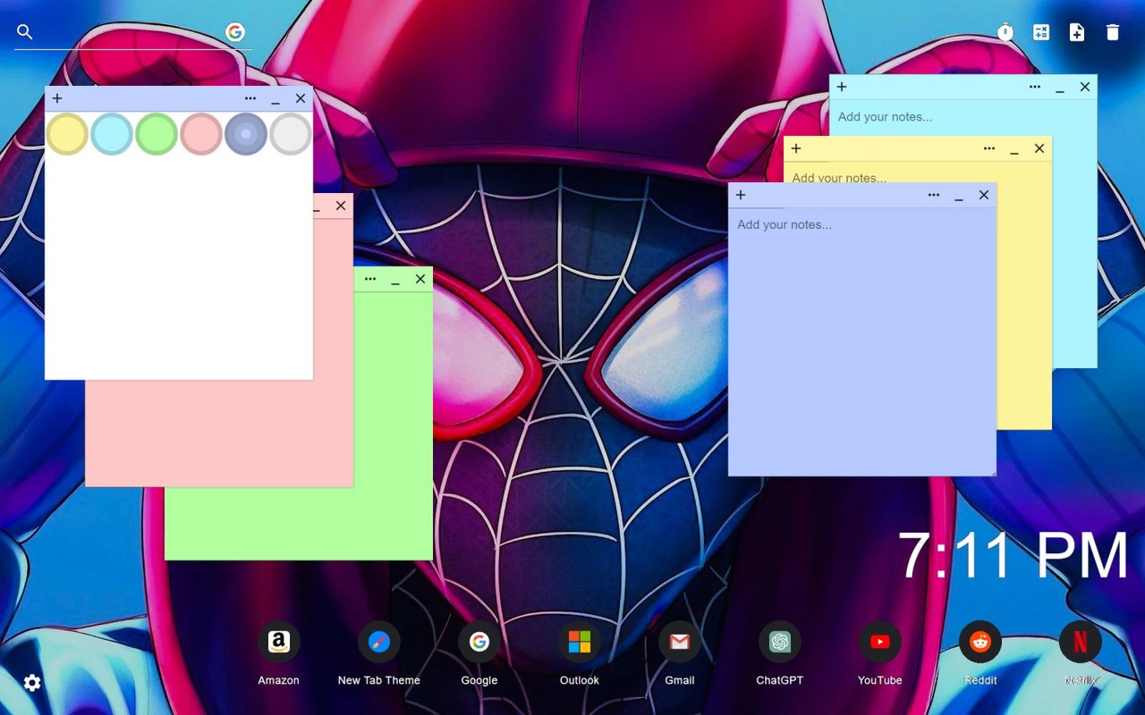Screen dimensions: 1145x715
Task: Open the purple note's three-dot menu
Action: pyautogui.click(x=934, y=195)
